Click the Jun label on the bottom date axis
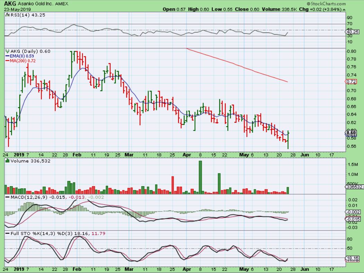 304,269
